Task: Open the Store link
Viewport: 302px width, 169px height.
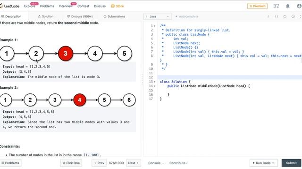Action: pyautogui.click(x=117, y=6)
